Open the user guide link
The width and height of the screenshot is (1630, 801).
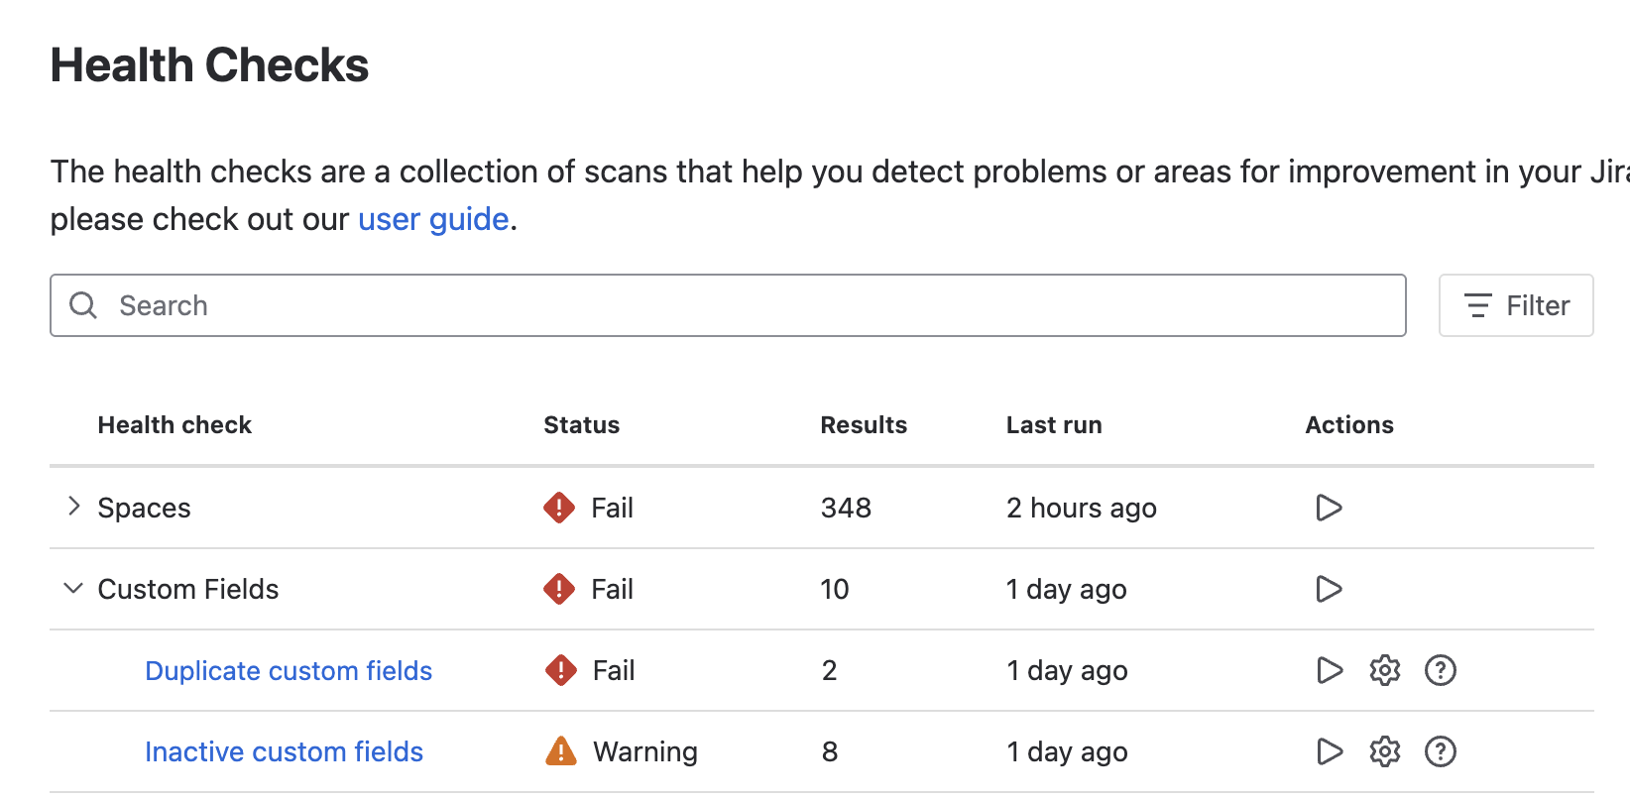[x=433, y=219]
